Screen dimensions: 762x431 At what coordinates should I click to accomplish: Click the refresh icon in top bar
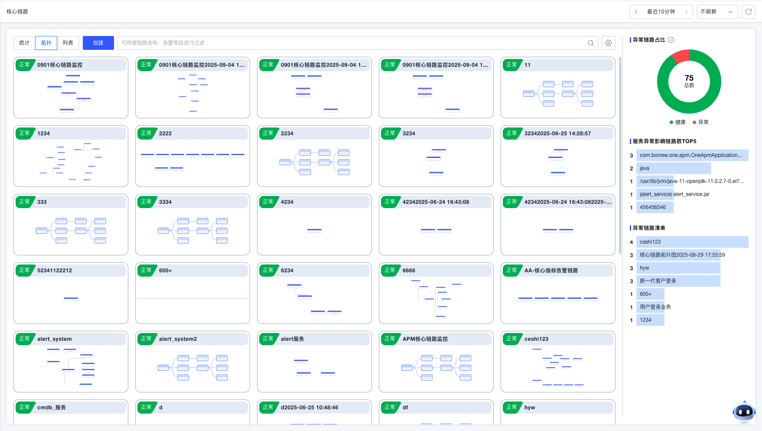point(748,12)
